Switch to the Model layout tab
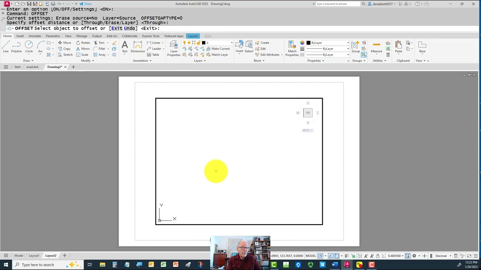Image resolution: width=481 pixels, height=270 pixels. click(x=18, y=256)
